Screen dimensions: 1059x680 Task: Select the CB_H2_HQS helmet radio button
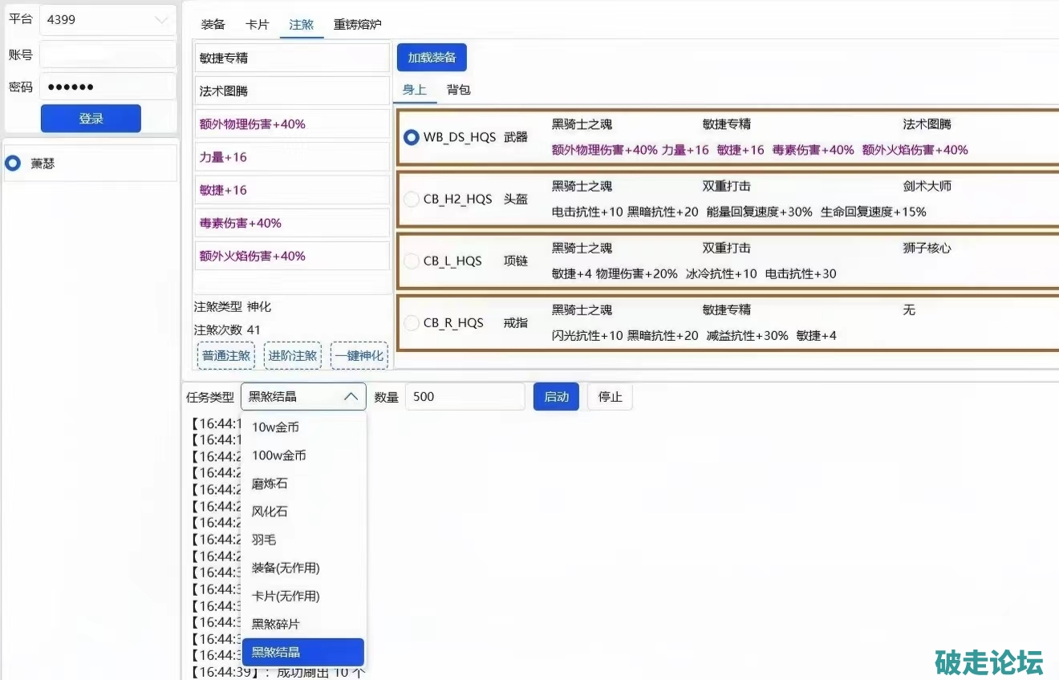coord(412,199)
